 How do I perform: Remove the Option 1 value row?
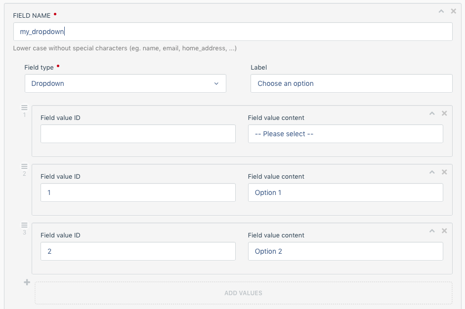point(444,172)
